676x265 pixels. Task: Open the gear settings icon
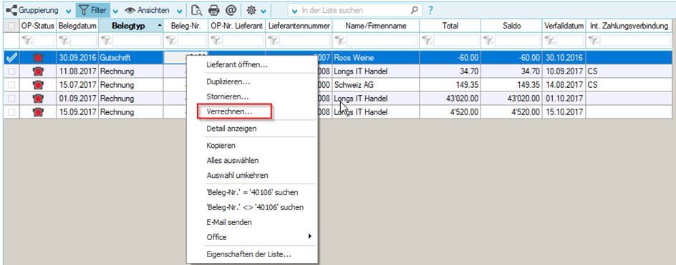click(251, 10)
